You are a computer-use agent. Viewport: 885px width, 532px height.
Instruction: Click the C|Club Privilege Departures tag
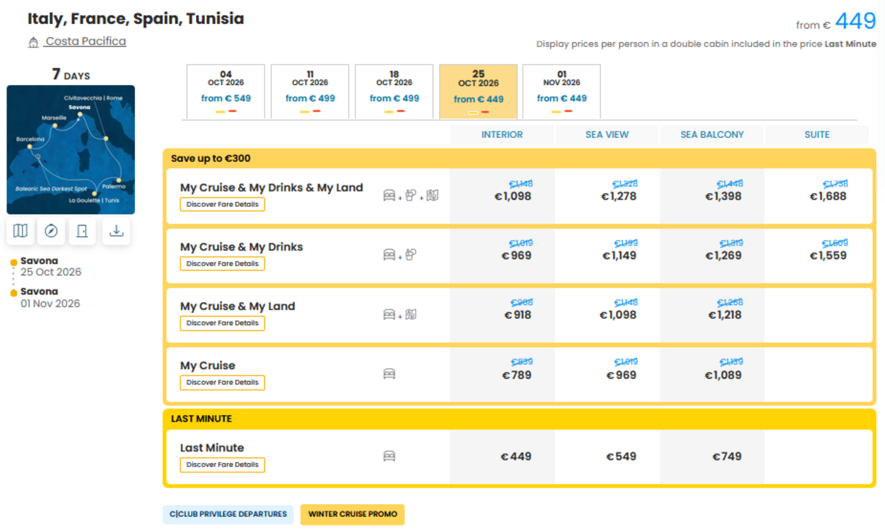[x=228, y=514]
